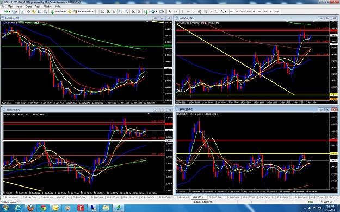Viewport: 340px width, 212px height.
Task: Expand the Profiles dropdown arrow
Action: pyautogui.click(x=17, y=12)
